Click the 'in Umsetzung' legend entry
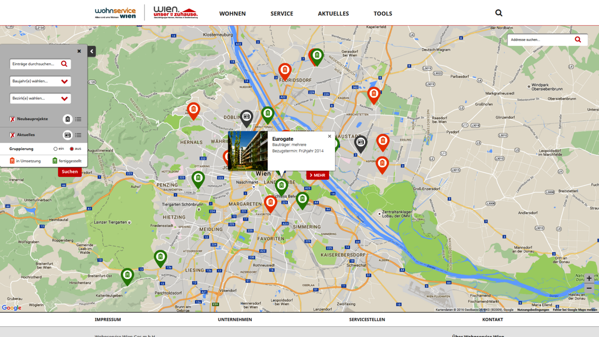This screenshot has height=337, width=599. tap(25, 161)
